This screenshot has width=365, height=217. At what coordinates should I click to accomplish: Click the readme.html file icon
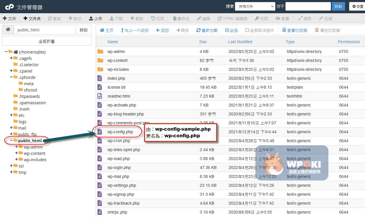100,96
